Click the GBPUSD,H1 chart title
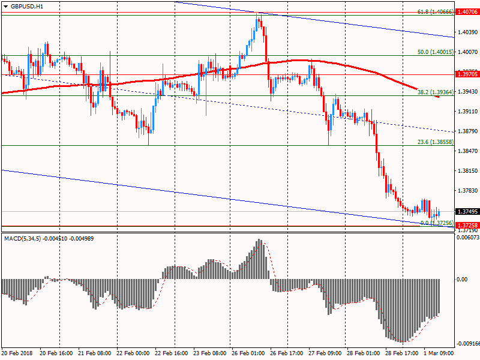Image resolution: width=480 pixels, height=360 pixels. (27, 6)
